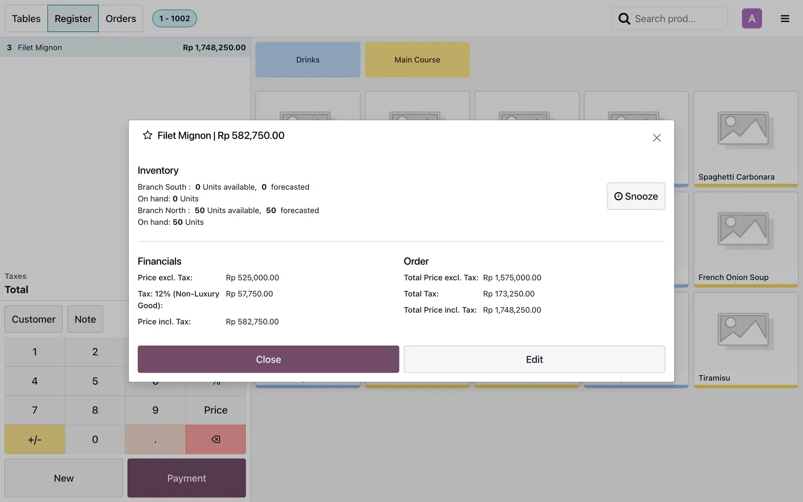Image resolution: width=803 pixels, height=502 pixels.
Task: Tap numpad key 8
Action: 95,410
